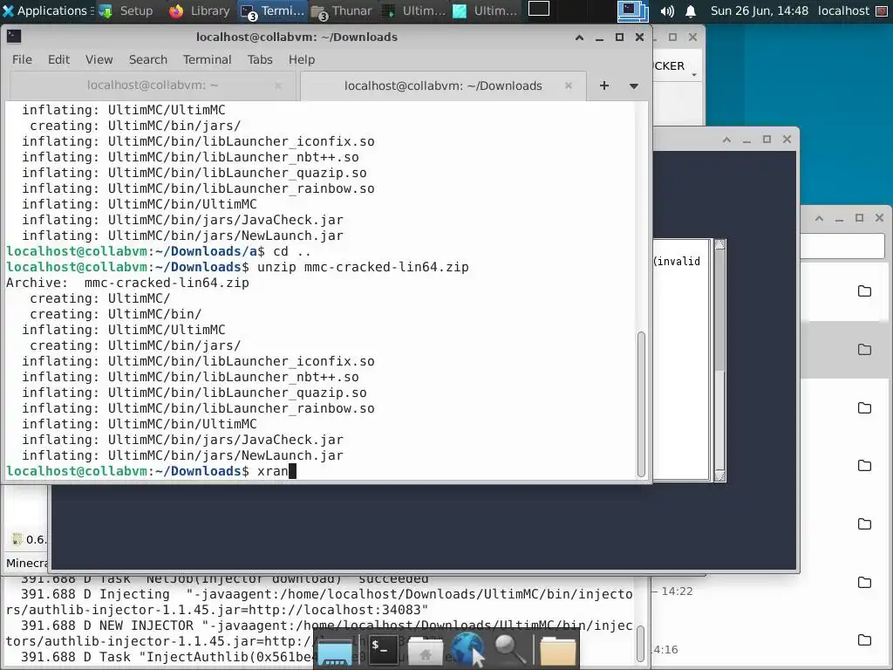The image size is (893, 670).
Task: Select the 0.6. item in the background window
Action: (30, 539)
